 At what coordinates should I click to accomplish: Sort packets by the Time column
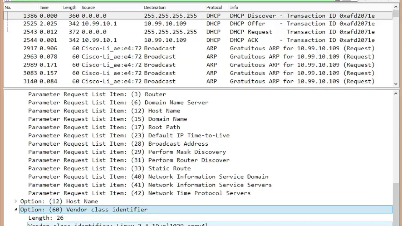(x=44, y=8)
